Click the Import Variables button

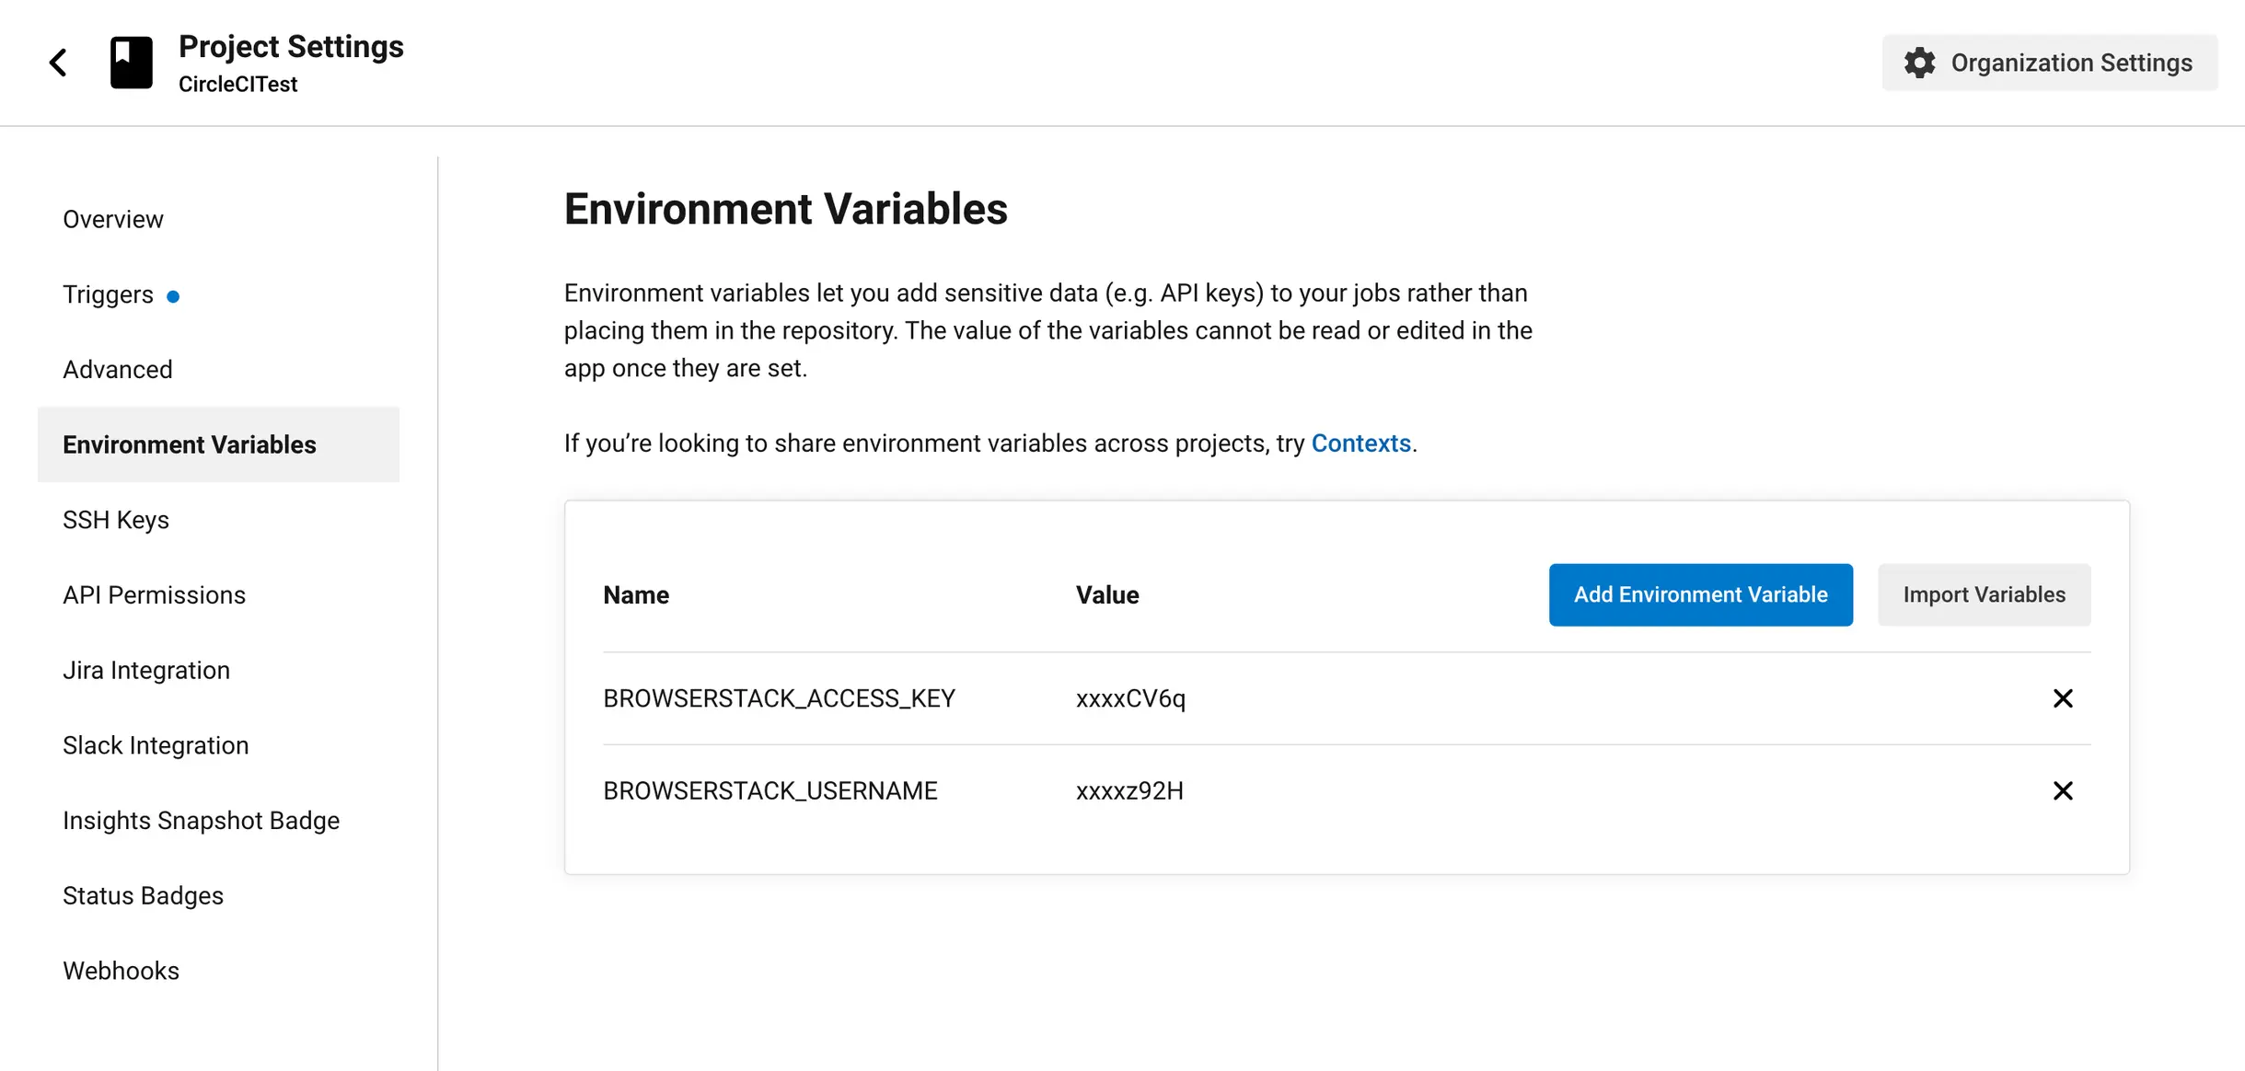[1984, 595]
